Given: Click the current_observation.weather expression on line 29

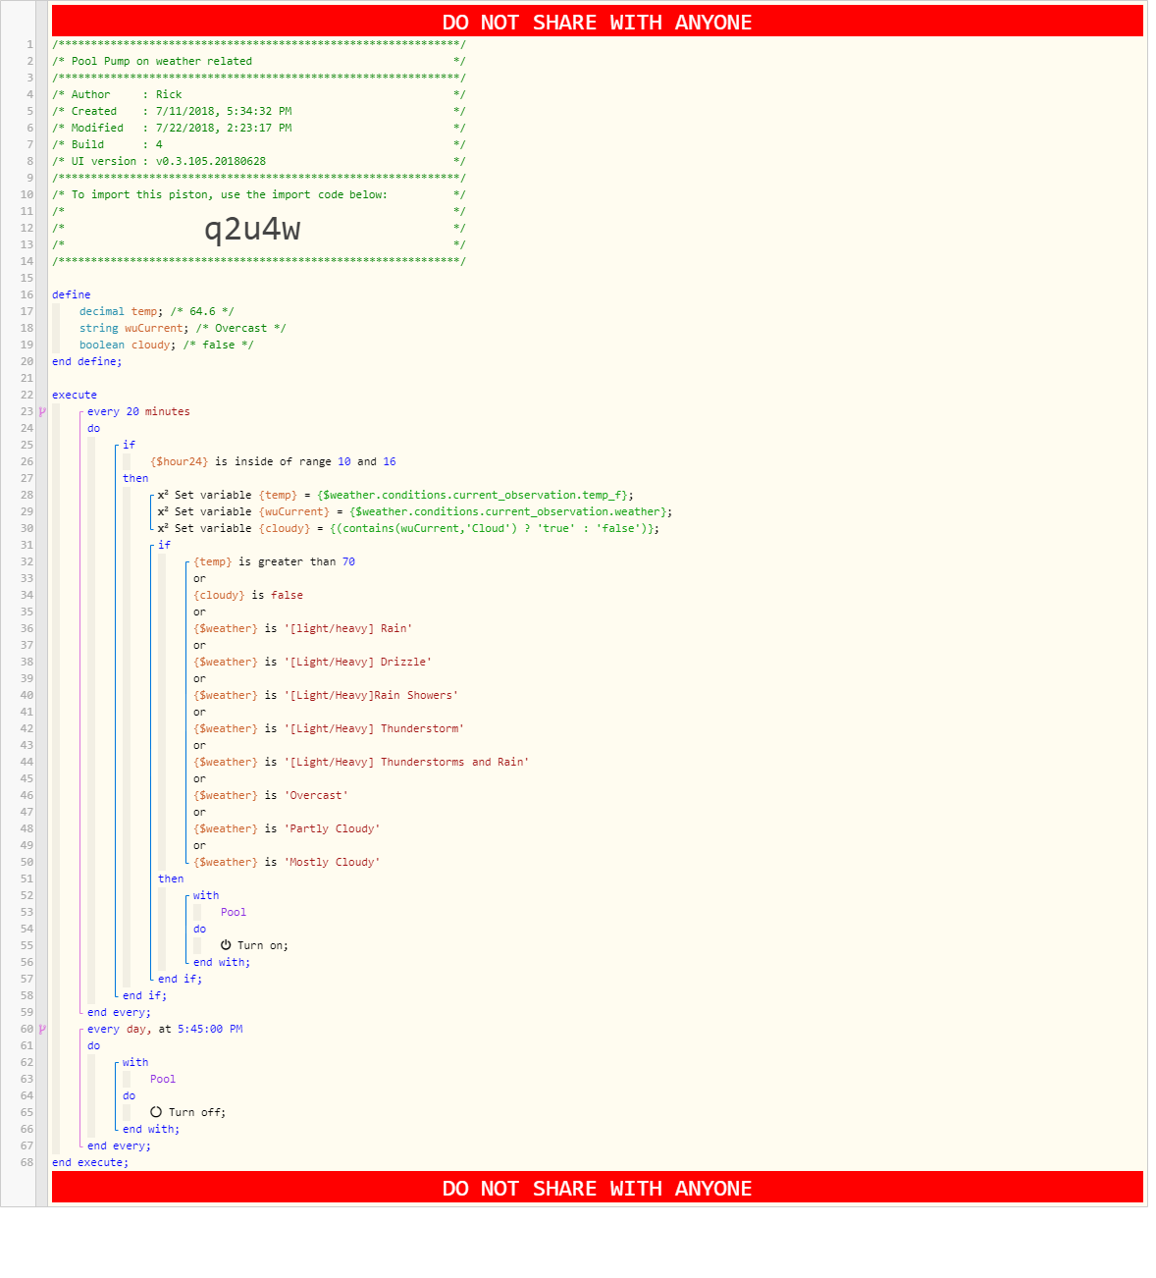Looking at the screenshot, I should tap(510, 511).
